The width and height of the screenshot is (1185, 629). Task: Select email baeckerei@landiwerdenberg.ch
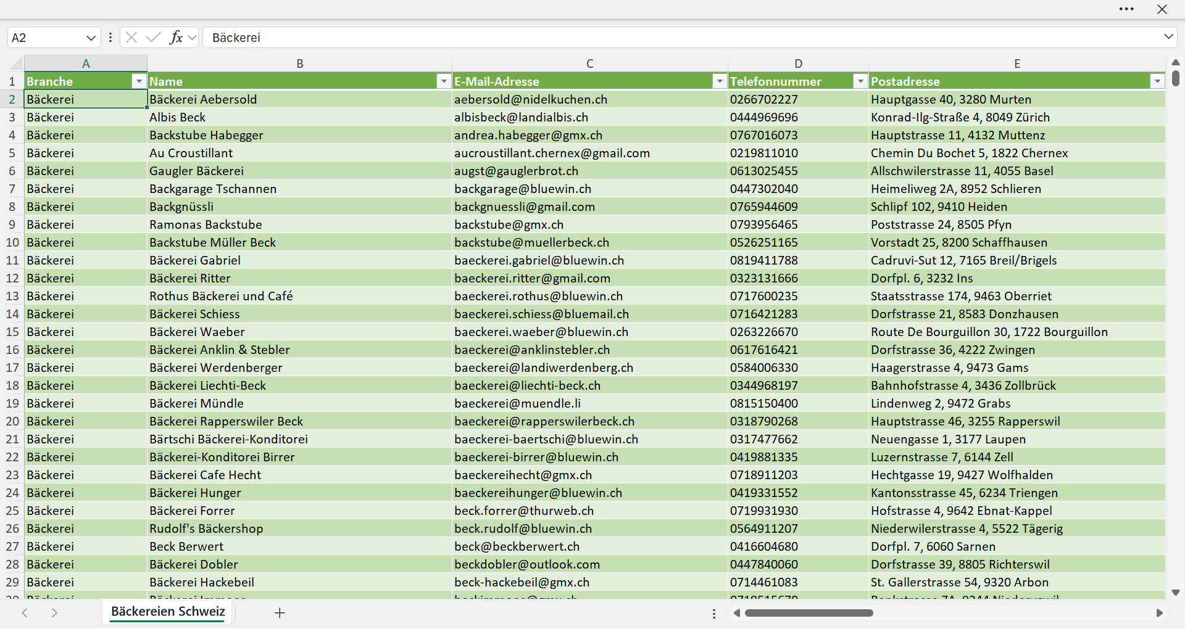590,368
